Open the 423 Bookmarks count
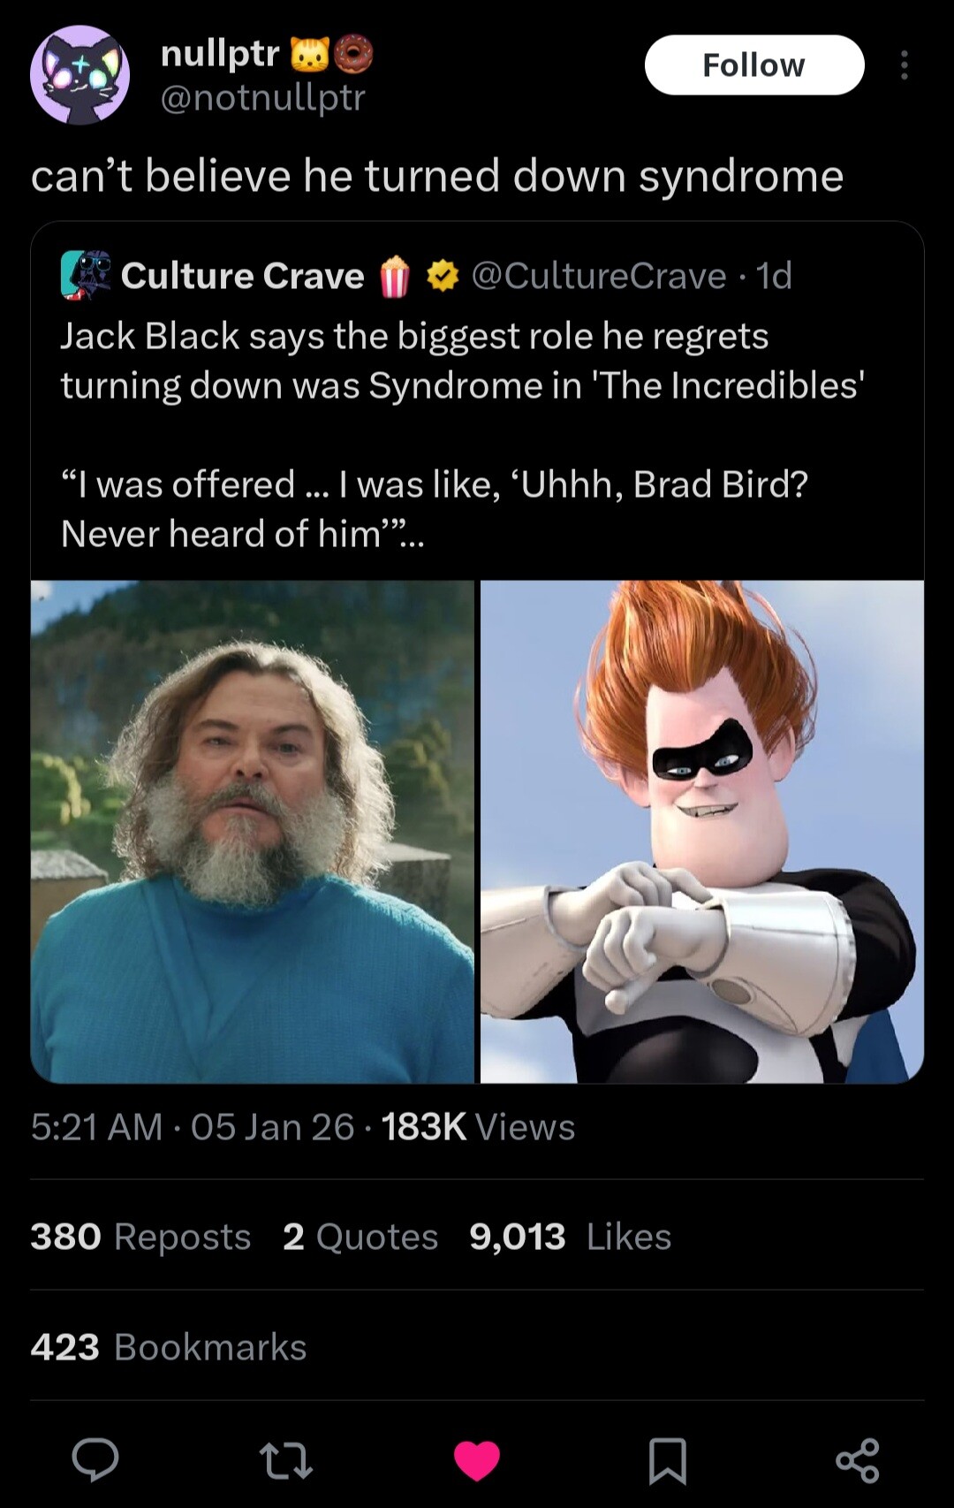The image size is (954, 1508). [169, 1347]
